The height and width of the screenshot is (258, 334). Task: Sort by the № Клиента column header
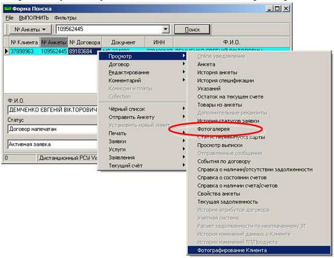click(24, 42)
